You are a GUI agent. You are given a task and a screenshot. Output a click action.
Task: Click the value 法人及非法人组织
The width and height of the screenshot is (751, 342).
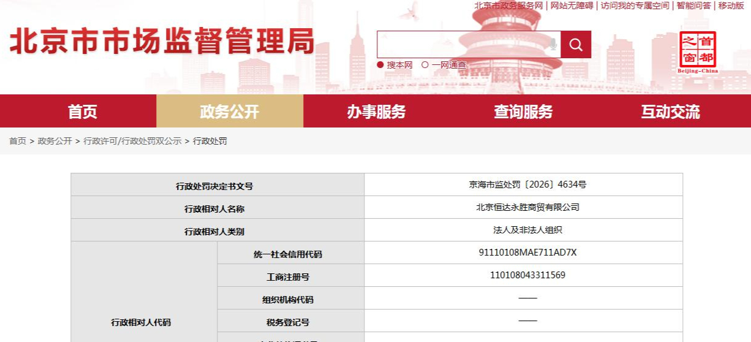tap(527, 230)
